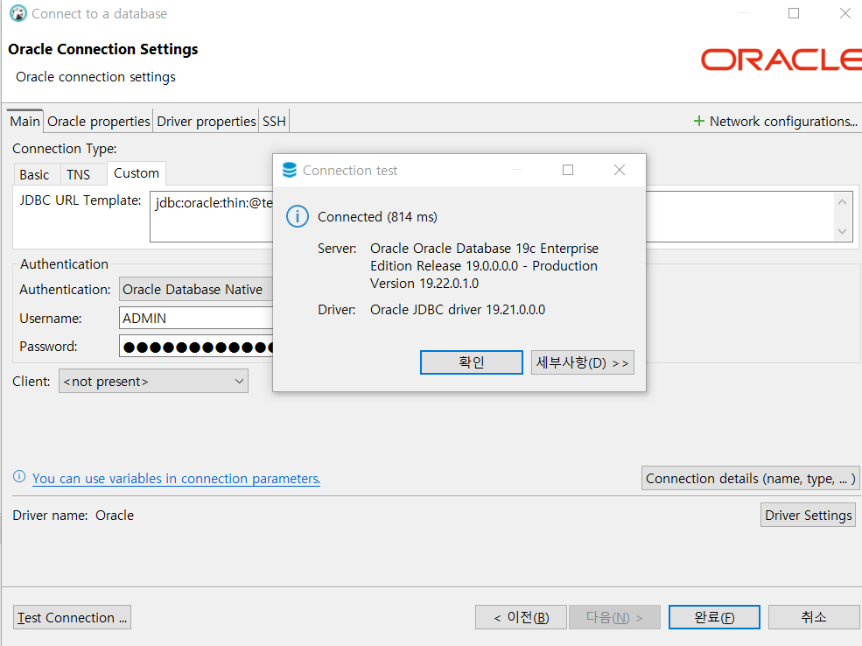Click the info icon beside Connected message
Viewport: 862px width, 646px height.
tap(298, 216)
